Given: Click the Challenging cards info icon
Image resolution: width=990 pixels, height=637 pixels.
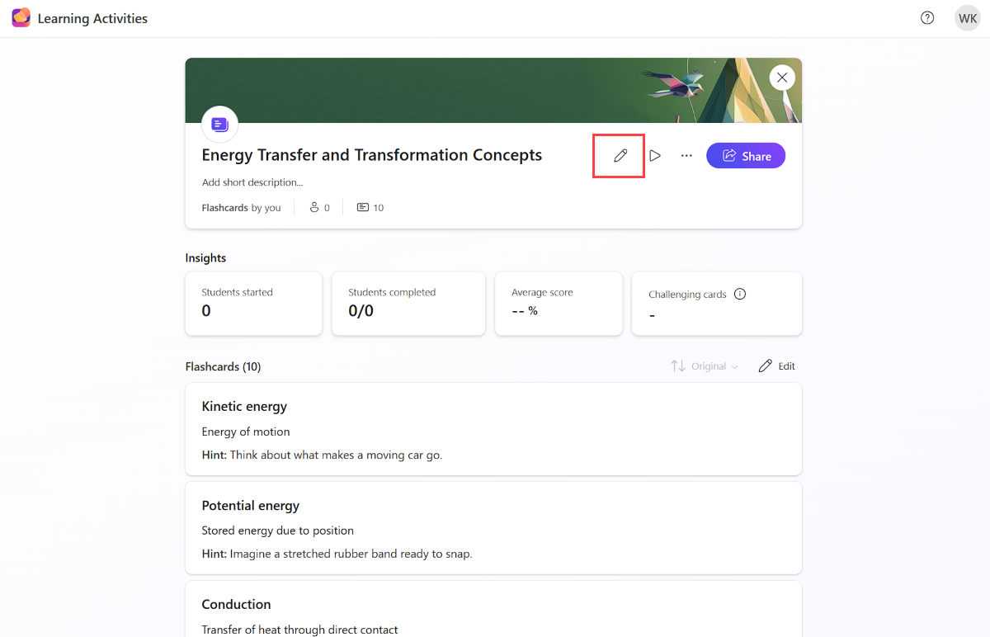Looking at the screenshot, I should 740,294.
